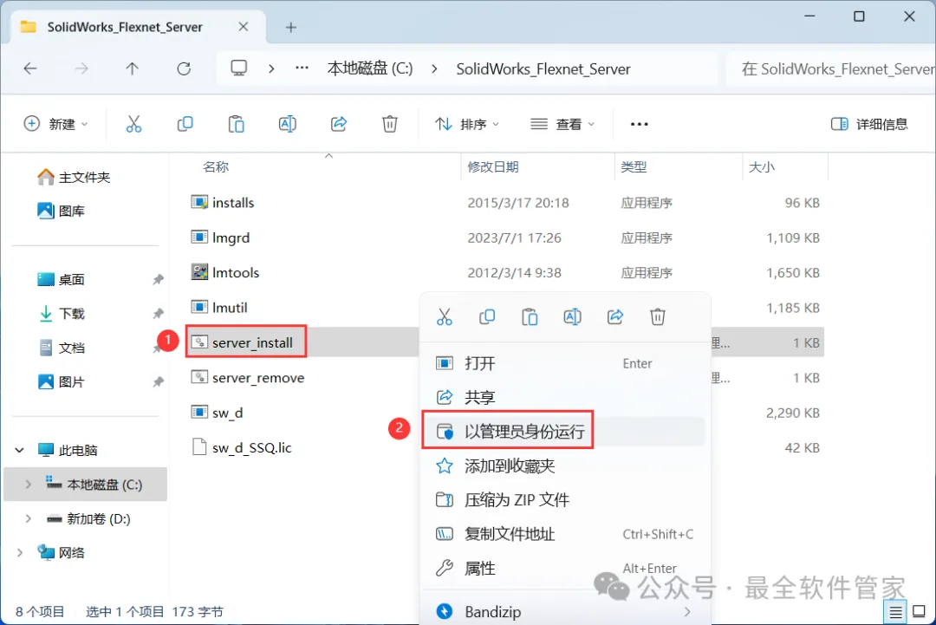
Task: Switch to details list view icon in the status bar
Action: click(895, 612)
